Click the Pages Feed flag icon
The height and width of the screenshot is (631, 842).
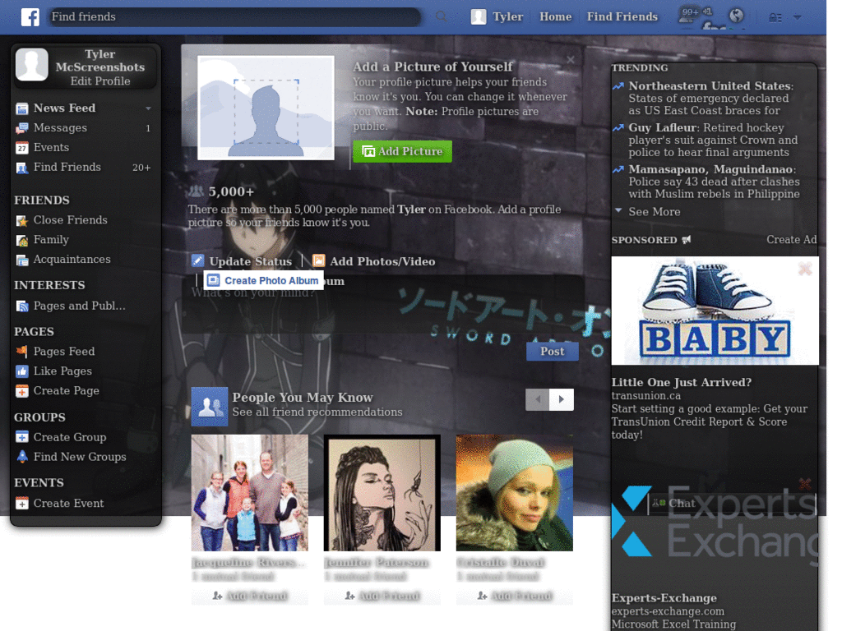[x=22, y=352]
